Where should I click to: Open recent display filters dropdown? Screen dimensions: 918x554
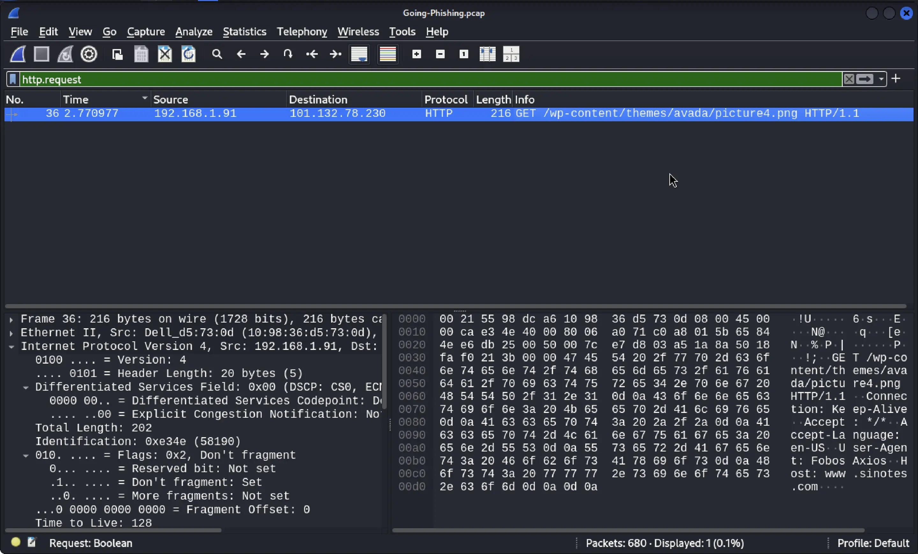[881, 79]
